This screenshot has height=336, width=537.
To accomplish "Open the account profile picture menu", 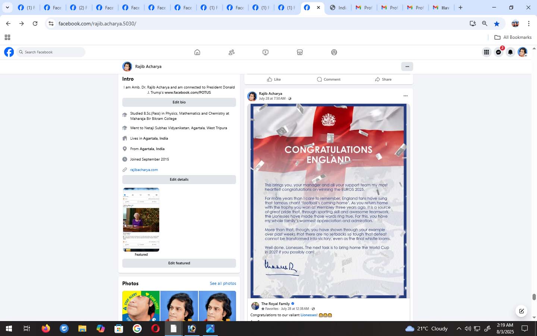I will [x=522, y=52].
